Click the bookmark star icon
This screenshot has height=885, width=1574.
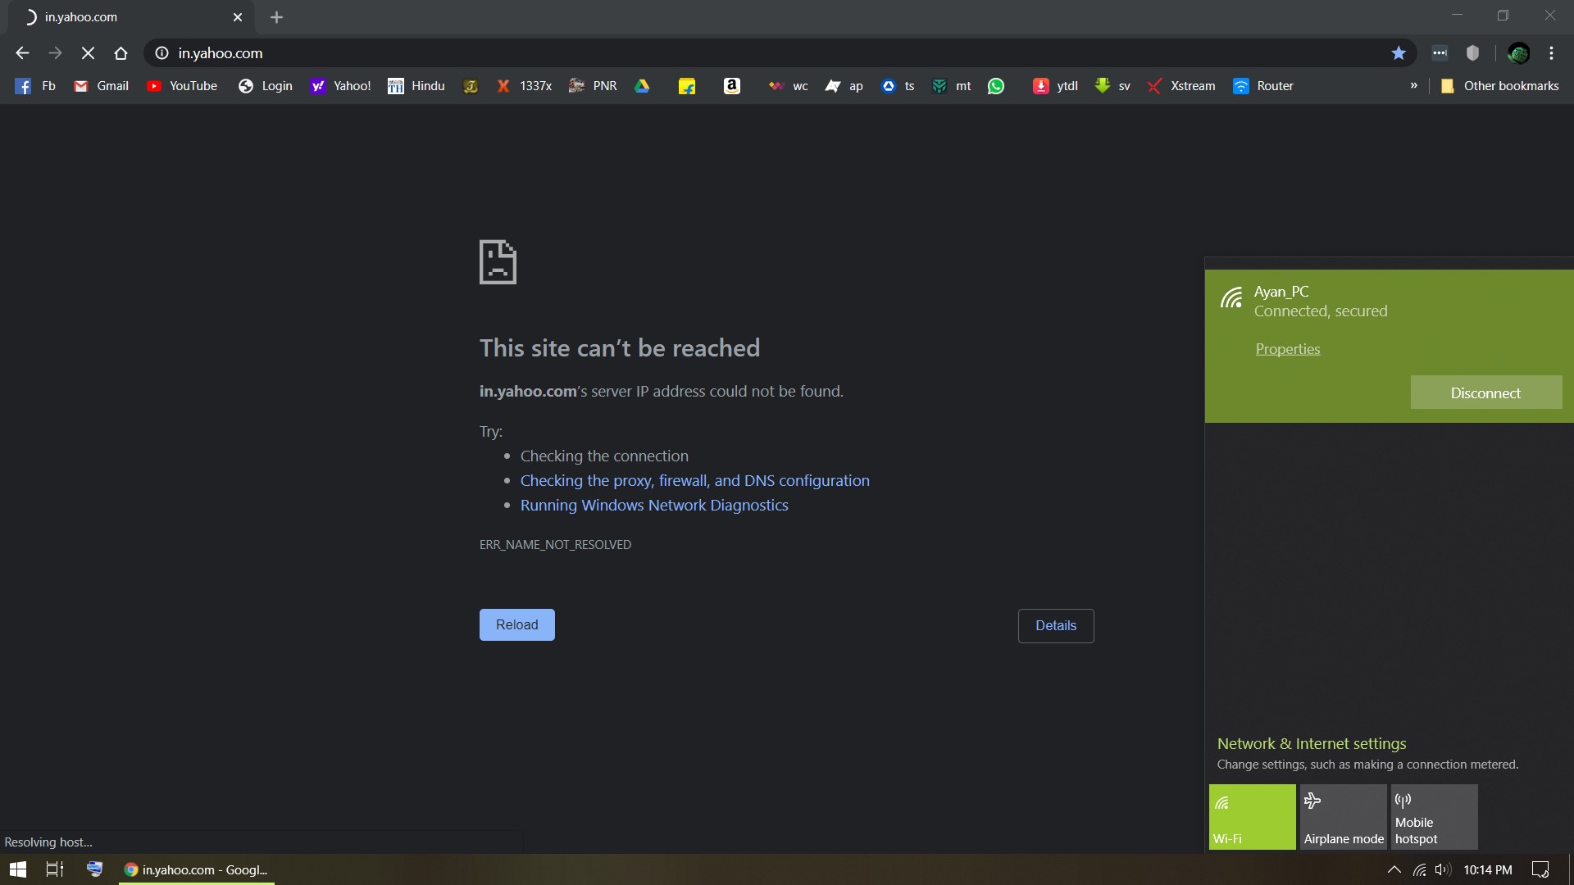click(1399, 53)
